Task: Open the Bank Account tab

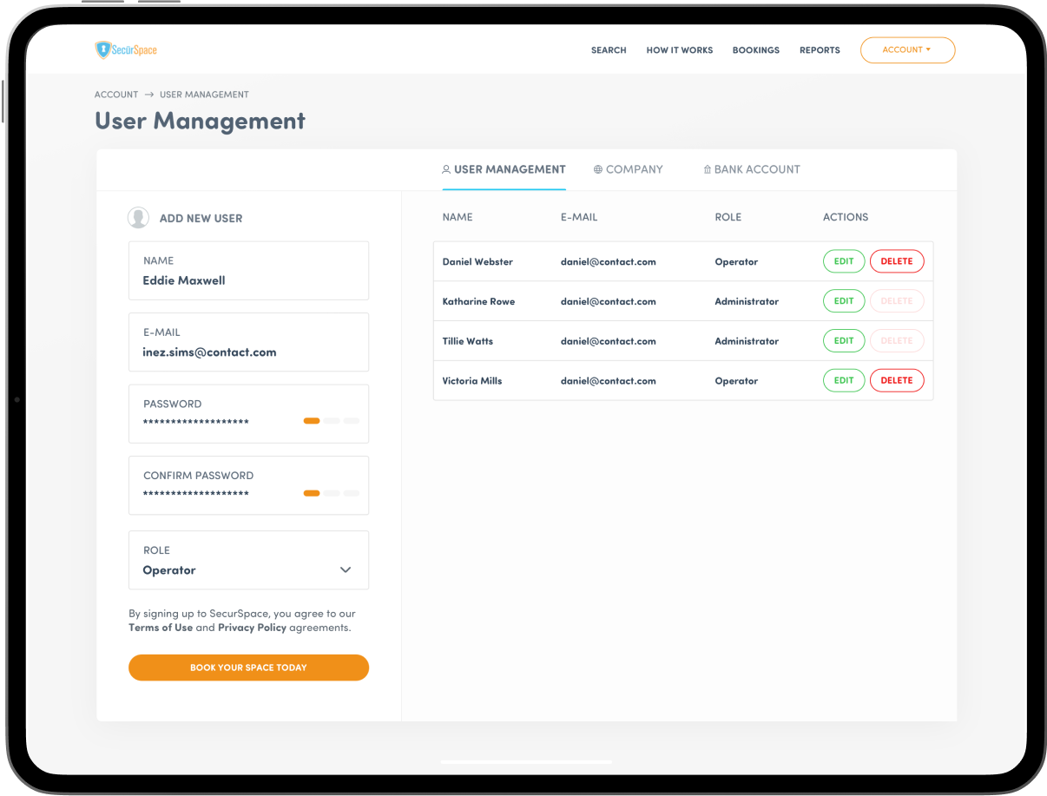Action: (752, 169)
